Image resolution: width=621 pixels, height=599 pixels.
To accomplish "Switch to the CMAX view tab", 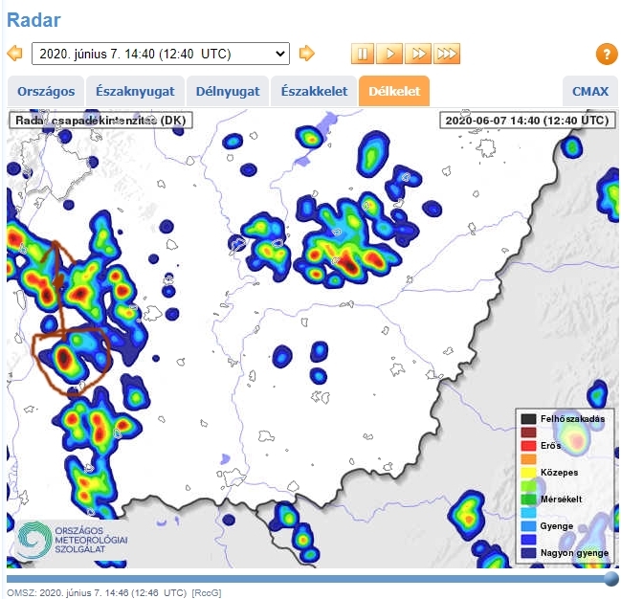I will [589, 91].
